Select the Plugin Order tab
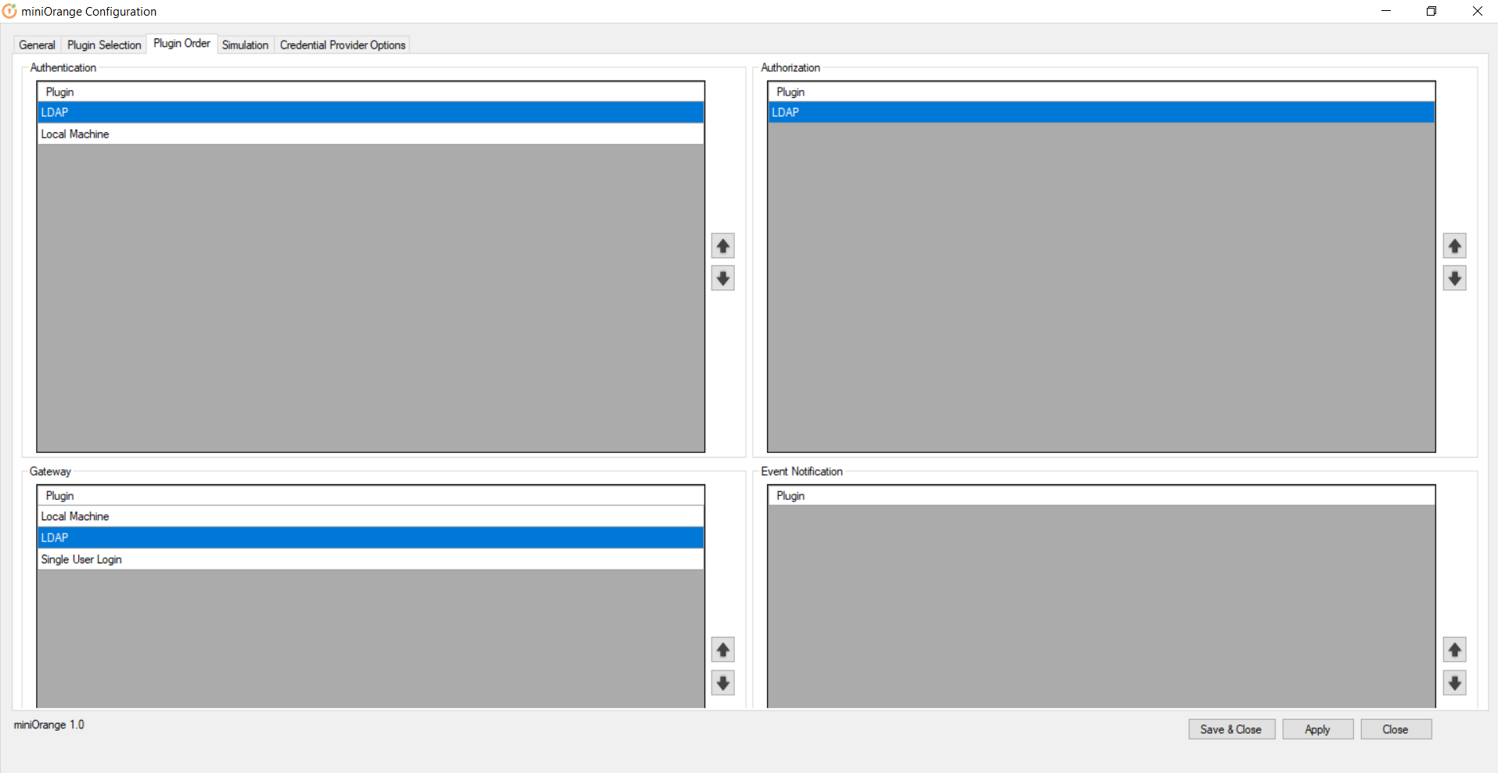Image resolution: width=1498 pixels, height=773 pixels. click(182, 44)
